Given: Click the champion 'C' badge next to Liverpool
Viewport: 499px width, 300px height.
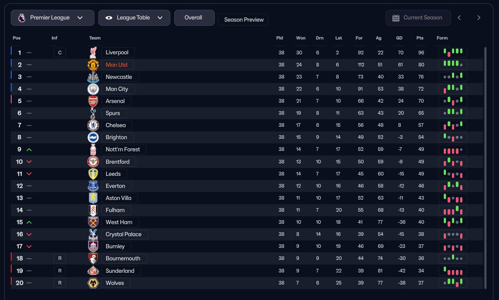Looking at the screenshot, I should [60, 53].
